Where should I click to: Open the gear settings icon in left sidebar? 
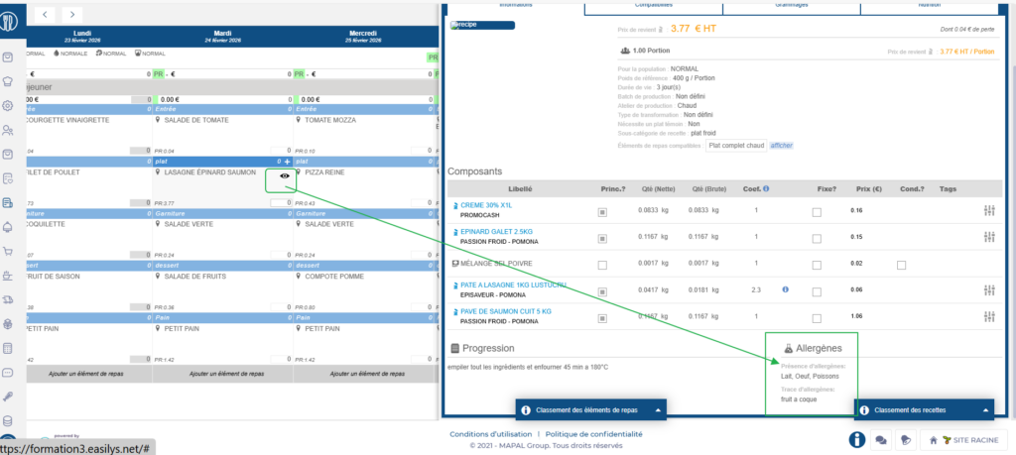coord(8,105)
